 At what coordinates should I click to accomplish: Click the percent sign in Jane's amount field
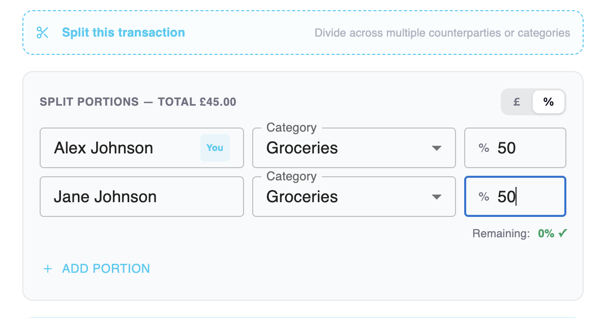coord(482,197)
